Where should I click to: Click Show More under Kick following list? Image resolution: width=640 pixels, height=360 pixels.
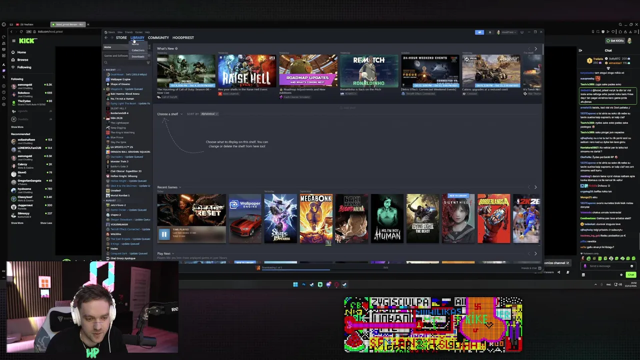[17, 127]
